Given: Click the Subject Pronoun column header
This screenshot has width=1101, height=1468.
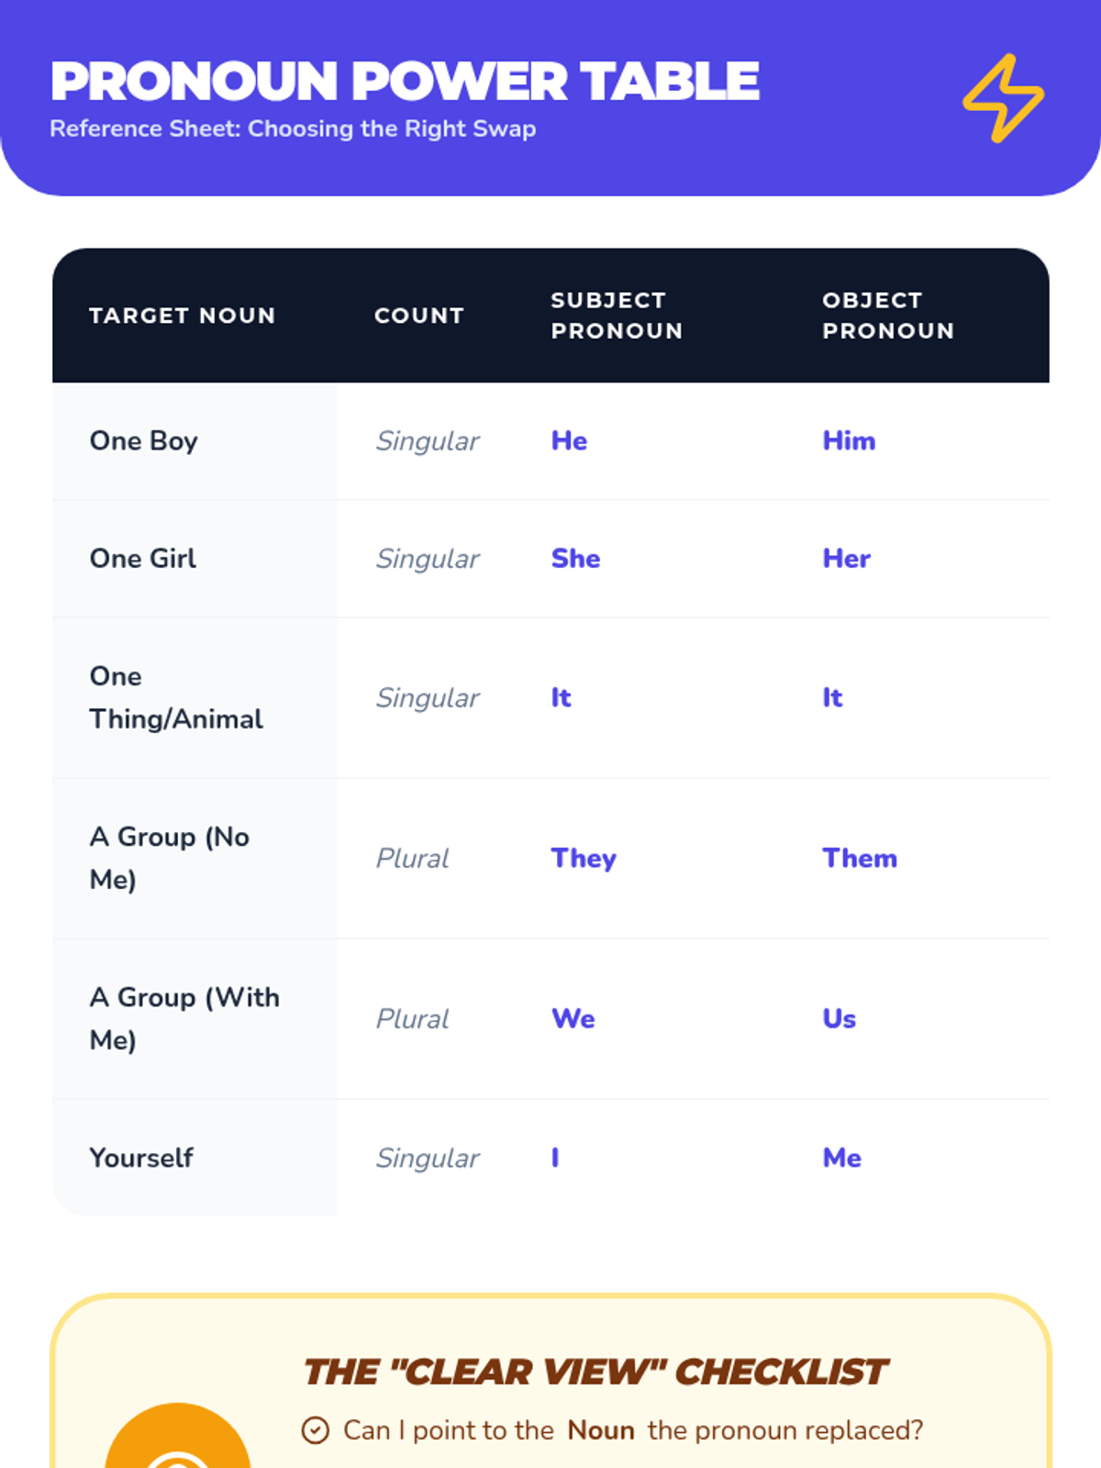Looking at the screenshot, I should (617, 316).
